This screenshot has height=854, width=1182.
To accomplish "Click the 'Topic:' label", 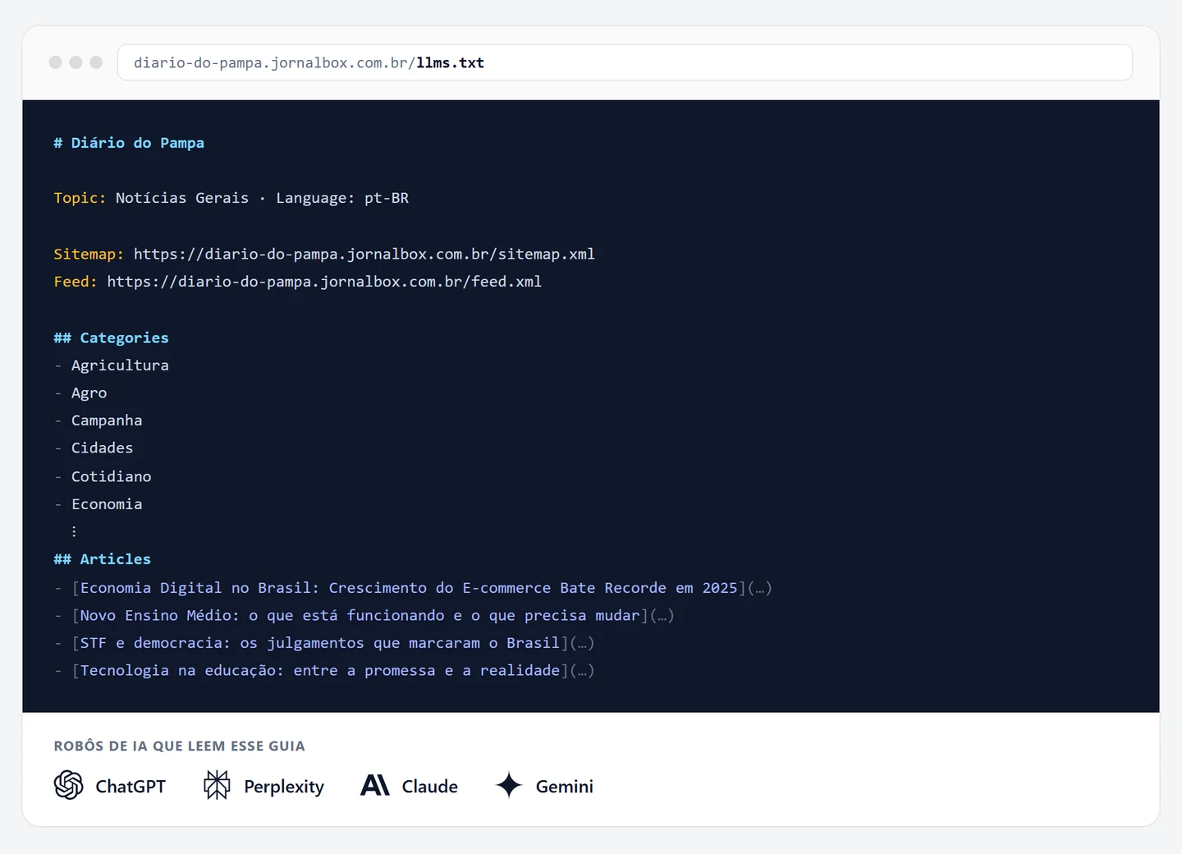I will pyautogui.click(x=80, y=198).
